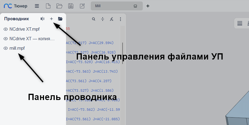
Task: Click the lines list icon in viewport toolbar
Action: (240, 23)
